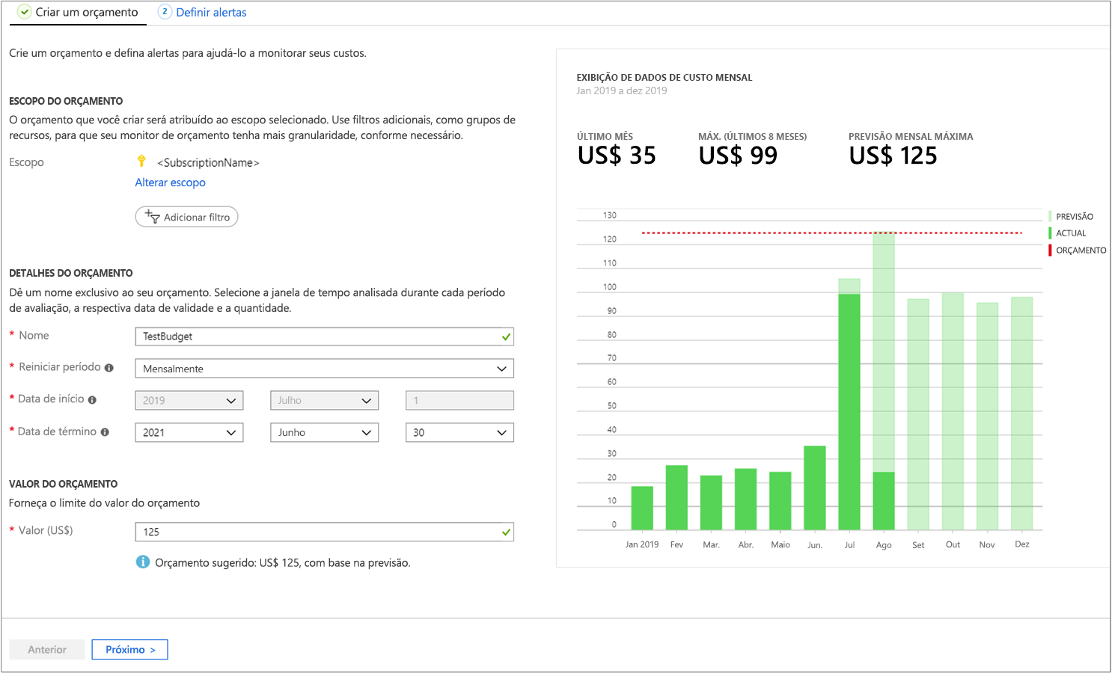
Task: Click the US$ 99 máximo value
Action: 738,156
